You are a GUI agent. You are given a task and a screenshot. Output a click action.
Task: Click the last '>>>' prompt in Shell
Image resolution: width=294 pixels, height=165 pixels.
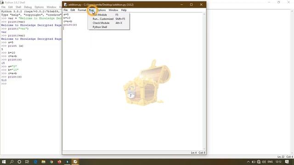pyautogui.click(x=4, y=83)
